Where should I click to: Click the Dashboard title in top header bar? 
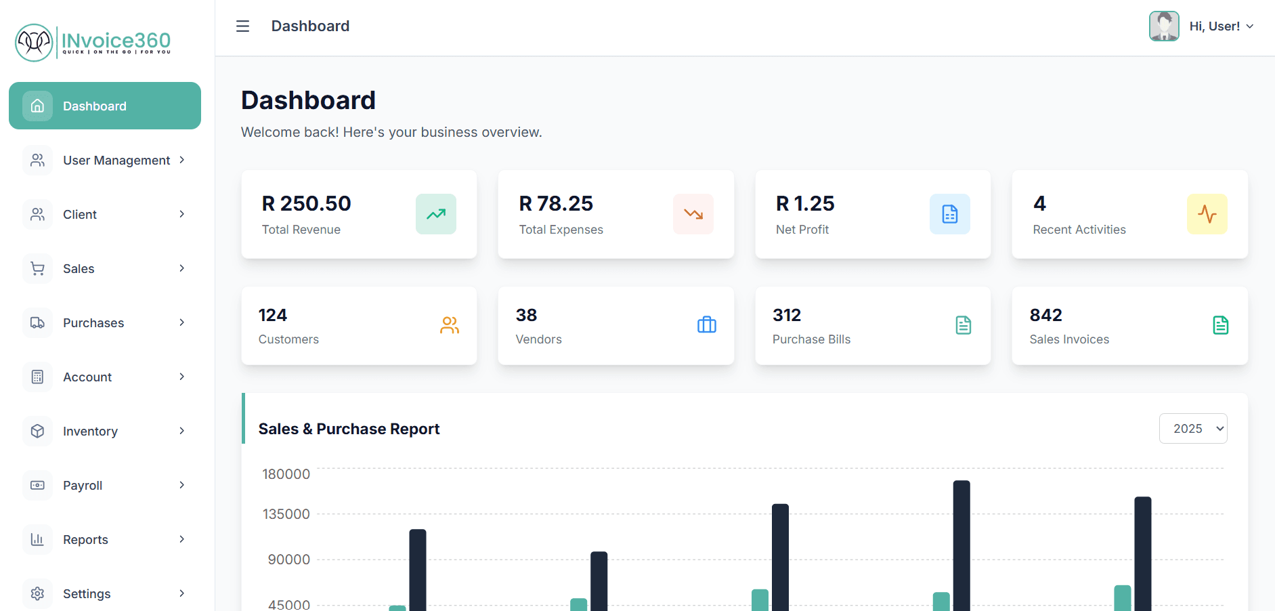310,26
